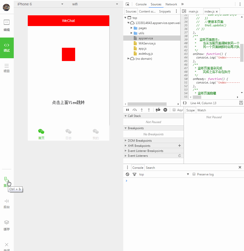Viewport: 244px width, 251px height.
Task: Step into the next function call
Action: click(142, 110)
